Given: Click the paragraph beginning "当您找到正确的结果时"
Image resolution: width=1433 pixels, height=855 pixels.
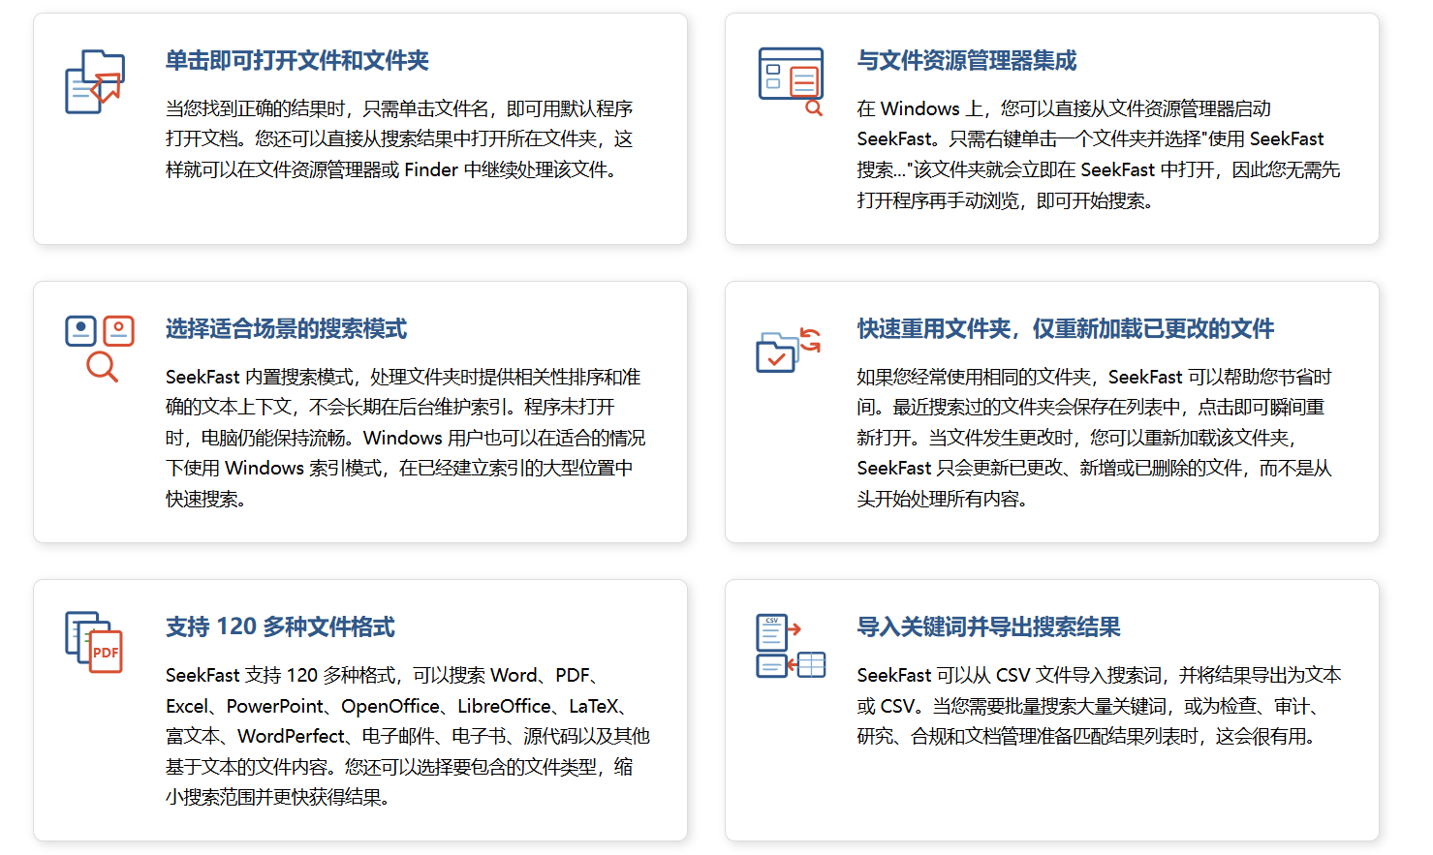Looking at the screenshot, I should pyautogui.click(x=399, y=139).
